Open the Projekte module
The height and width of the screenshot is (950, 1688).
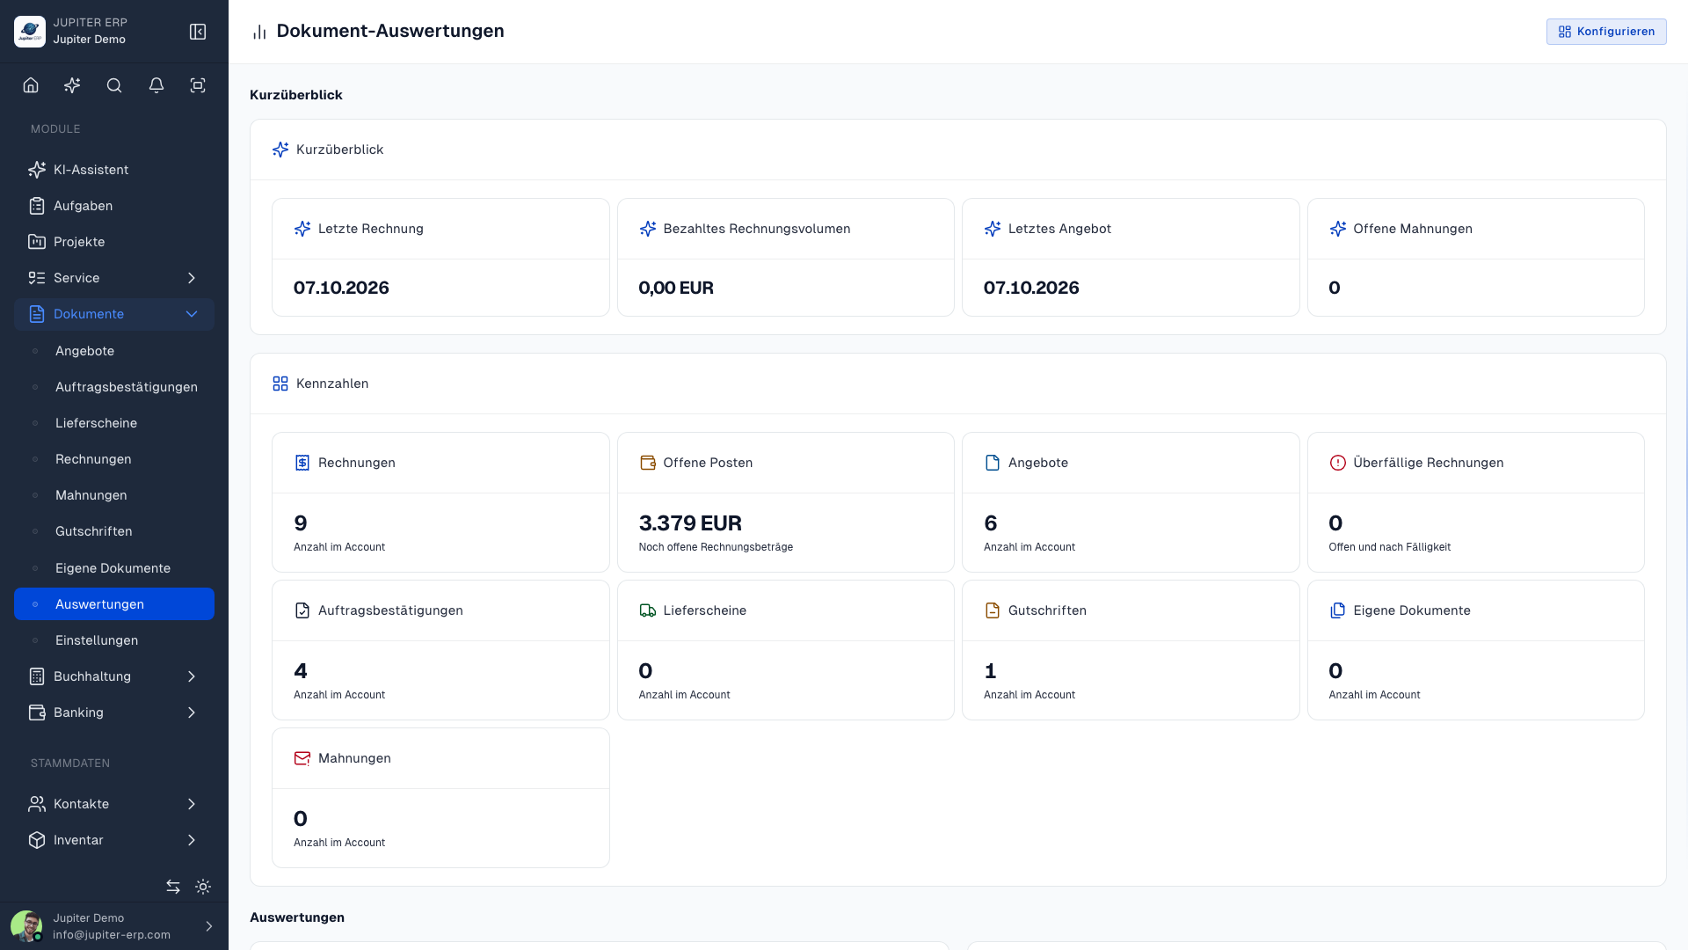(x=114, y=242)
